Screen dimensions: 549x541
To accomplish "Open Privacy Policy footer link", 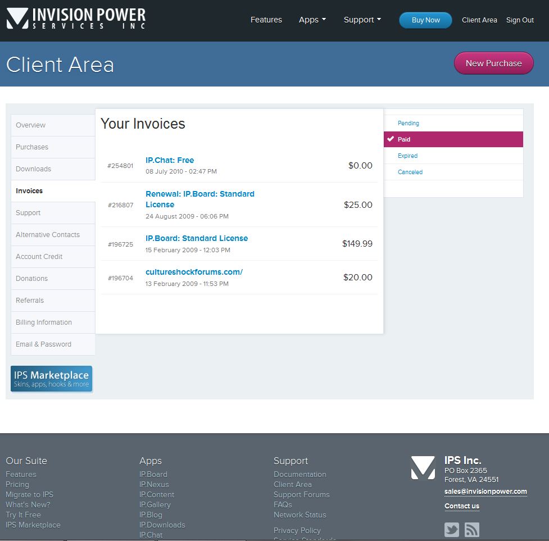I will [297, 530].
